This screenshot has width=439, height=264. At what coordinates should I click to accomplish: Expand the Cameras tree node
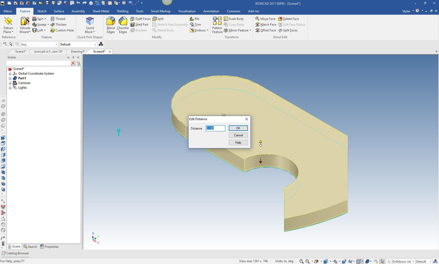pyautogui.click(x=10, y=83)
